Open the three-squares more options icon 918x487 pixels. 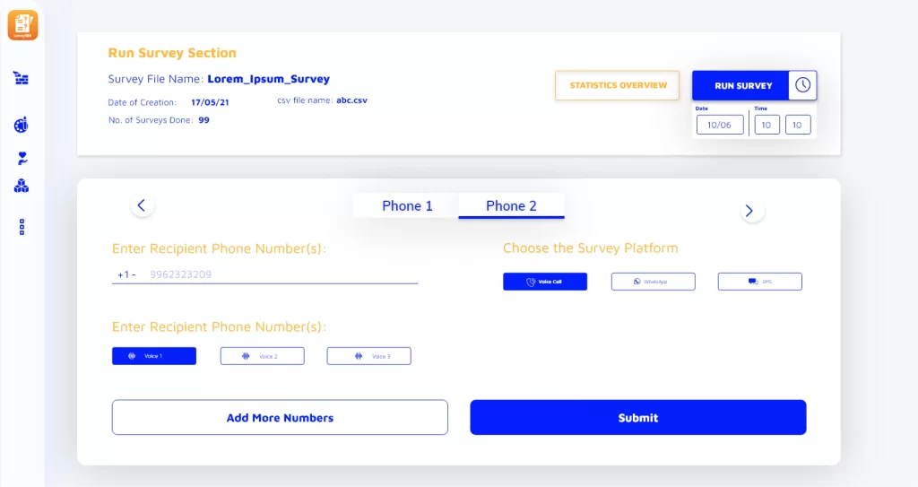(x=22, y=228)
